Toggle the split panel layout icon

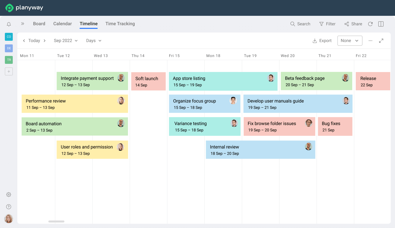click(x=381, y=24)
